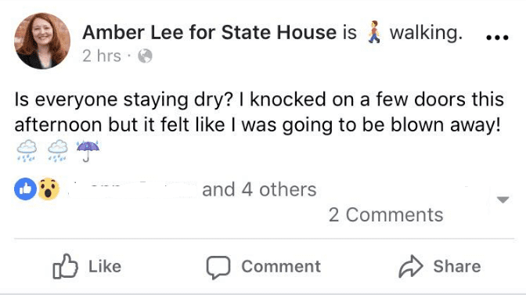Click the globe public privacy icon

point(145,56)
